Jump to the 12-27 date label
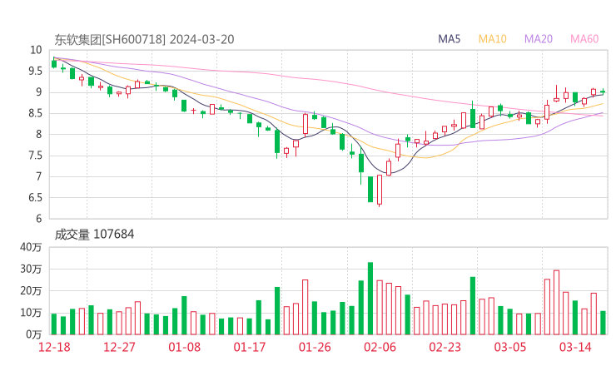The height and width of the screenshot is (366, 616). point(119,347)
